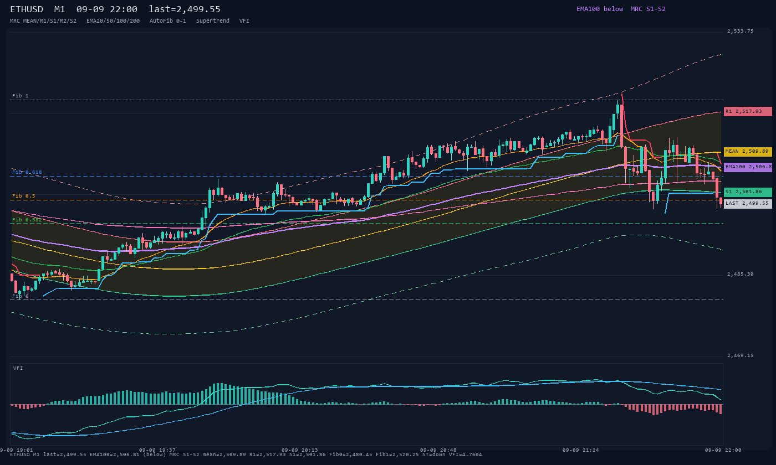Click the 09-09 20:13 time axis label
The height and width of the screenshot is (465, 776).
[x=300, y=450]
